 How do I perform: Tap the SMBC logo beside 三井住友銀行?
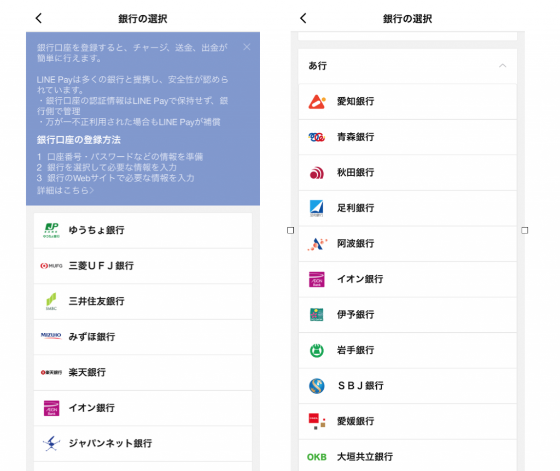point(51,301)
